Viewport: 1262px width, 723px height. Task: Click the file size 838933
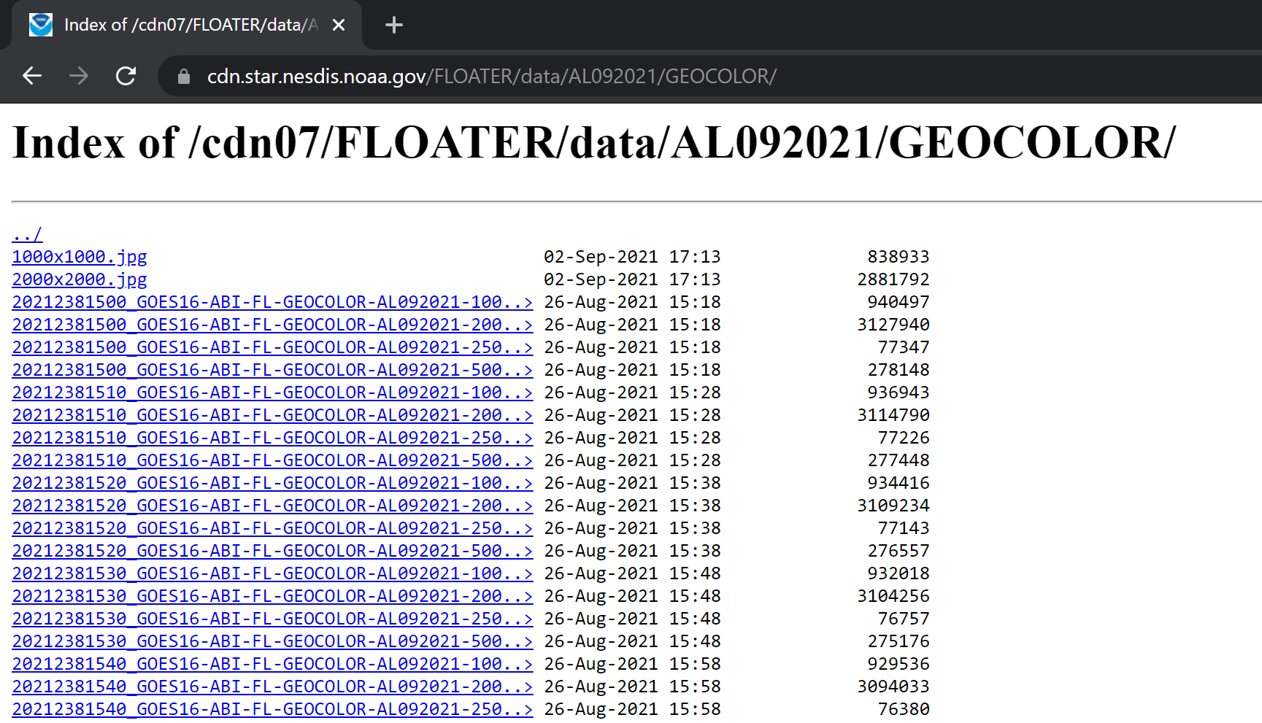coord(899,257)
